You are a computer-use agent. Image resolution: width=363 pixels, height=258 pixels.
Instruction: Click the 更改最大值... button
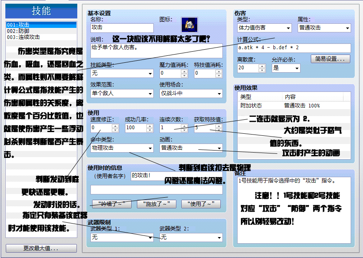coord(41,248)
